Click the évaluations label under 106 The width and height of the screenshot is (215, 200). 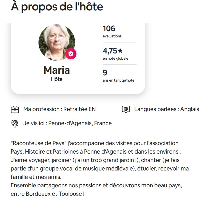coord(112,36)
